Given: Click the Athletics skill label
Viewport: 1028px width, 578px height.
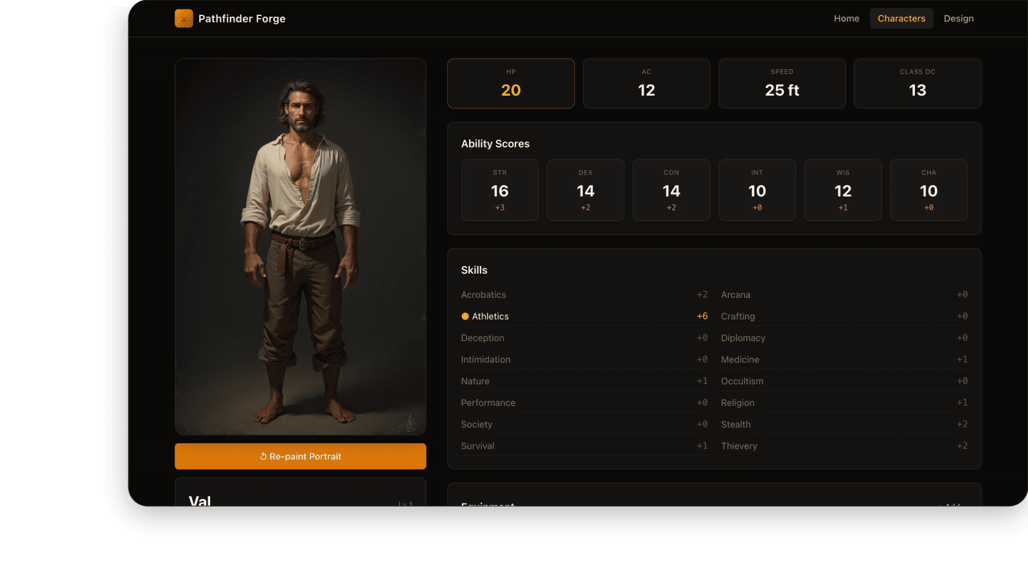Looking at the screenshot, I should point(490,317).
